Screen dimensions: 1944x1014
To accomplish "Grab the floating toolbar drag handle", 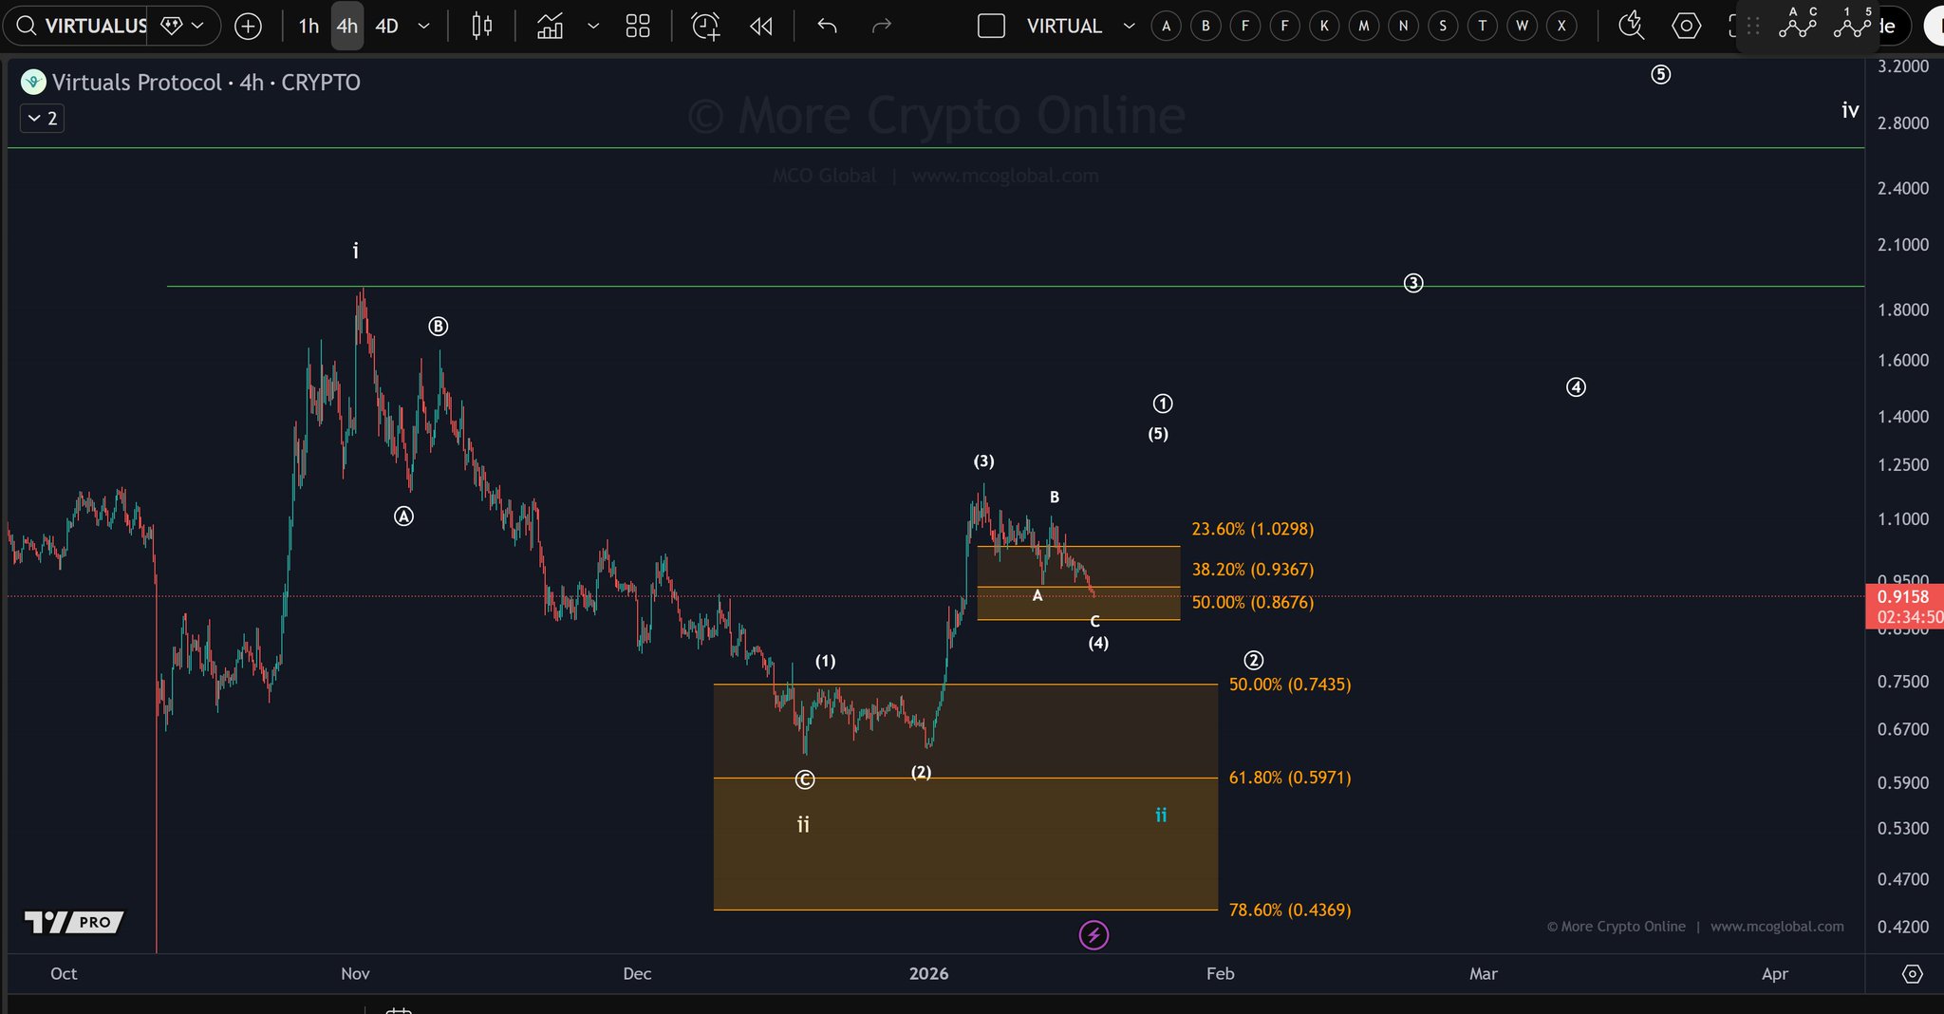I will tap(1752, 27).
